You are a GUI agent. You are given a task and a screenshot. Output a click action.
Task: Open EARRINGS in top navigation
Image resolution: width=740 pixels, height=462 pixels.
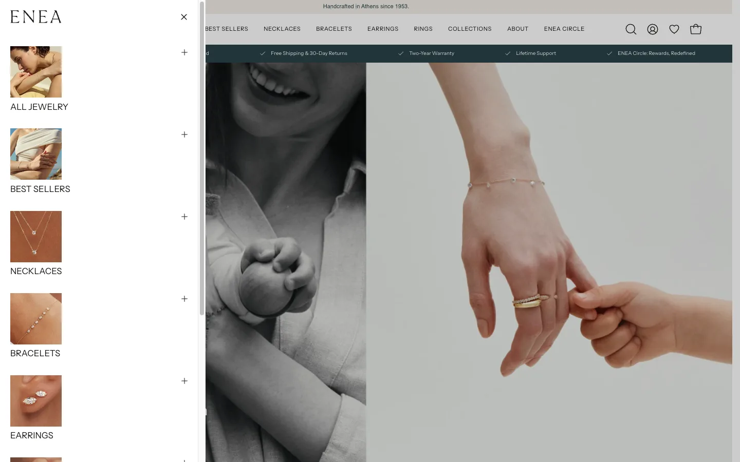pos(383,29)
